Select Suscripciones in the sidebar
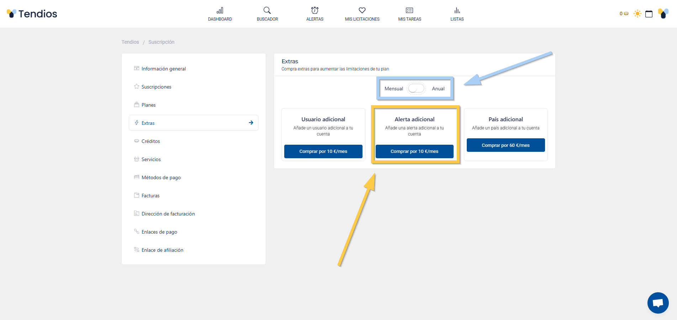677x320 pixels. pyautogui.click(x=156, y=87)
